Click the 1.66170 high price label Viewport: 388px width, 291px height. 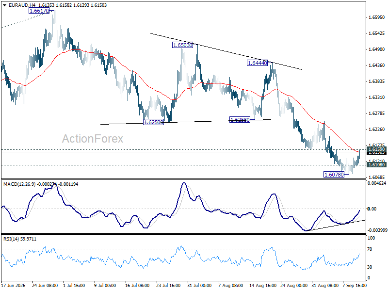[x=39, y=11]
